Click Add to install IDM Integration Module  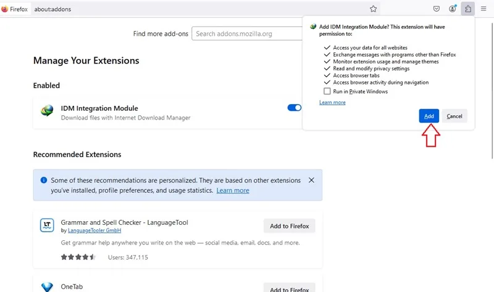coord(429,116)
